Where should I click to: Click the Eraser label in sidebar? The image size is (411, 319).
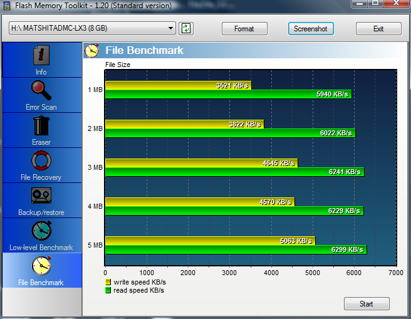click(x=41, y=142)
